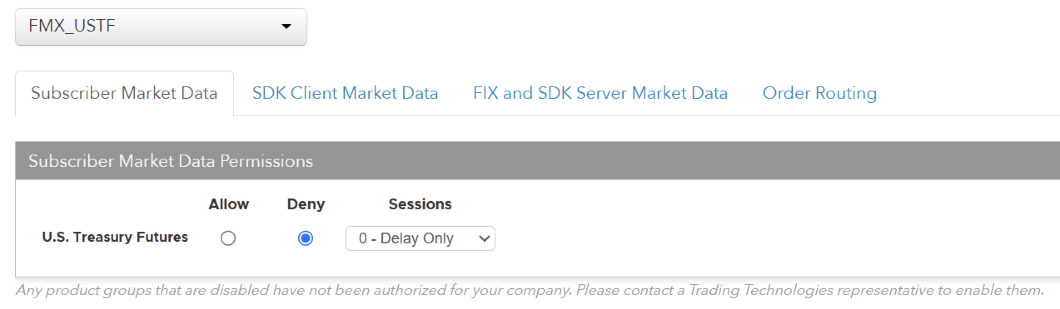Expand the Sessions dropdown showing 0 - Delay Only
The width and height of the screenshot is (1060, 309).
420,238
